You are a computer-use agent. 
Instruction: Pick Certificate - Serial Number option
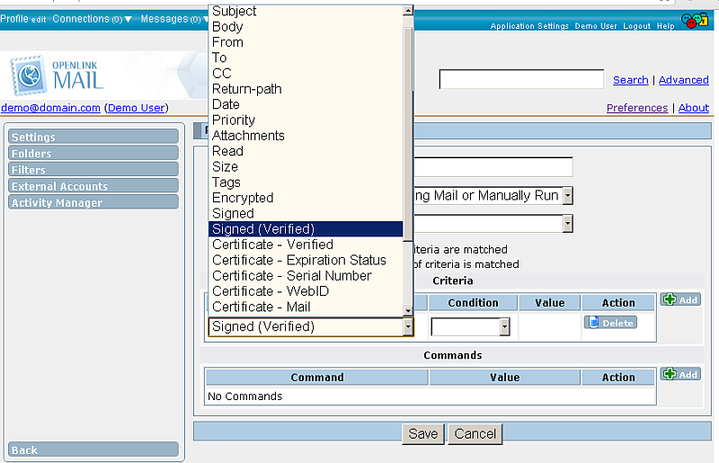pyautogui.click(x=306, y=276)
